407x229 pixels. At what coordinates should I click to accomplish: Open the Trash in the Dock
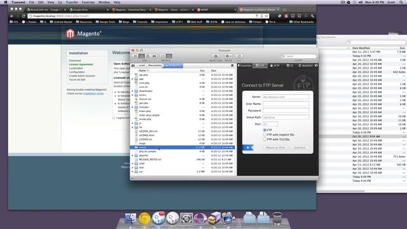(277, 218)
